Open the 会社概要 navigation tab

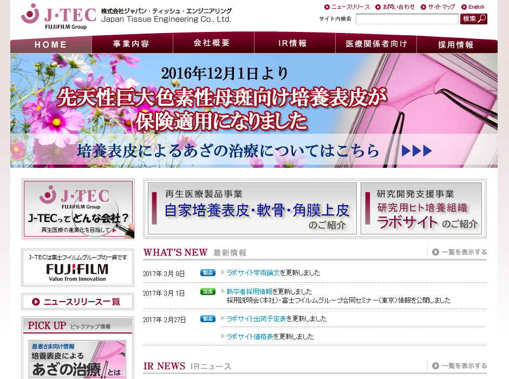click(213, 43)
